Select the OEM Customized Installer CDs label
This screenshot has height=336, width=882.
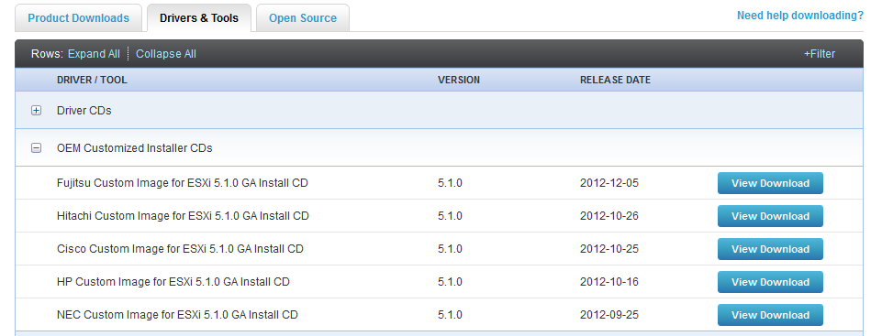pos(135,148)
